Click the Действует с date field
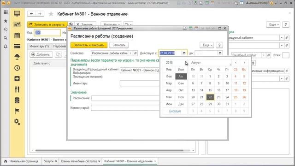 170,53
